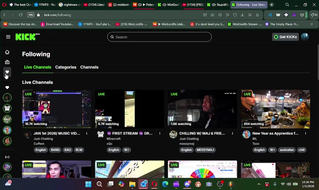
Task: Click the Minecraft category link
Action: click(113, 139)
